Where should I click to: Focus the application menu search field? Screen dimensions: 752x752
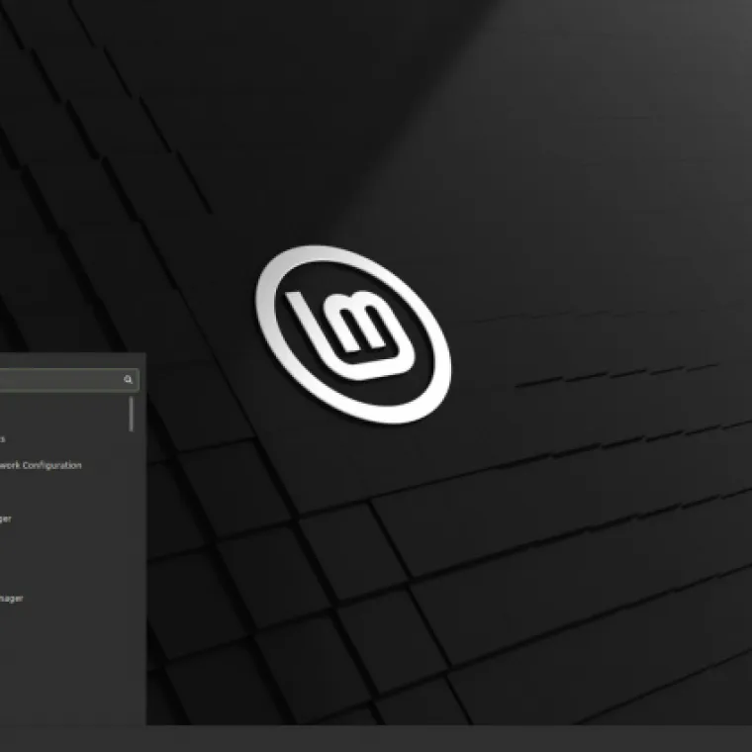(x=59, y=379)
